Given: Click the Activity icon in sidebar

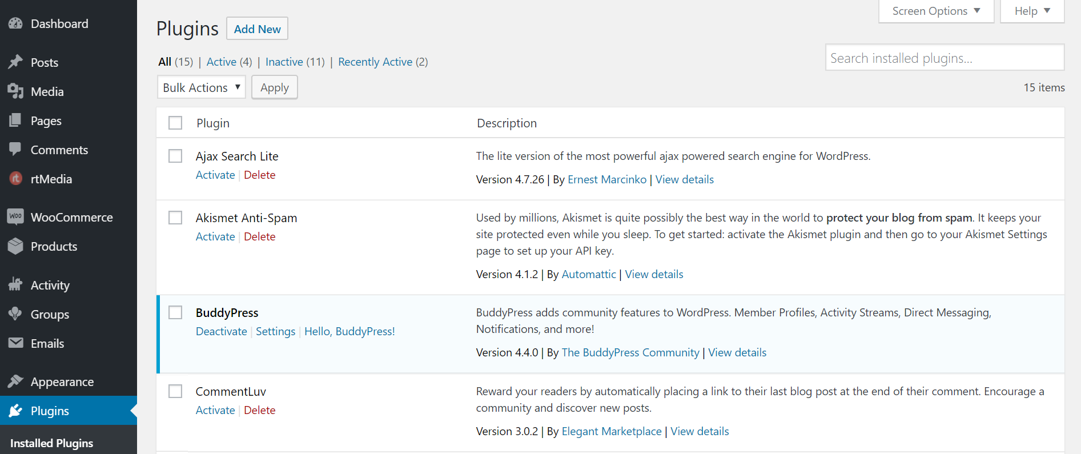Looking at the screenshot, I should click(15, 284).
